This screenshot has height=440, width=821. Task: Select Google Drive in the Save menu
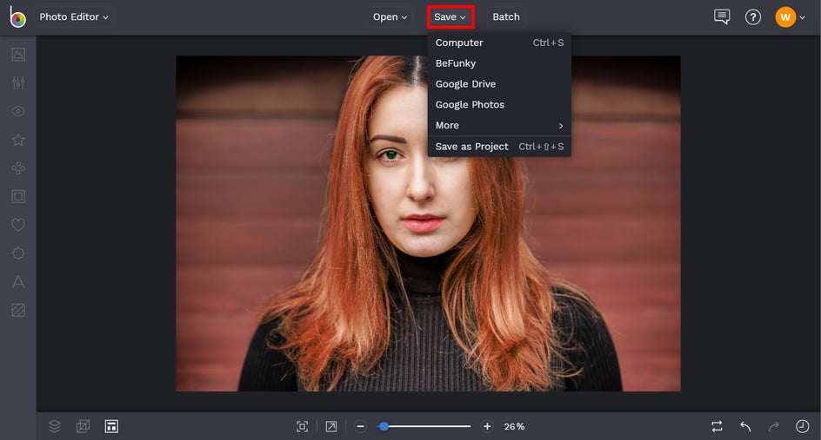pyautogui.click(x=499, y=84)
